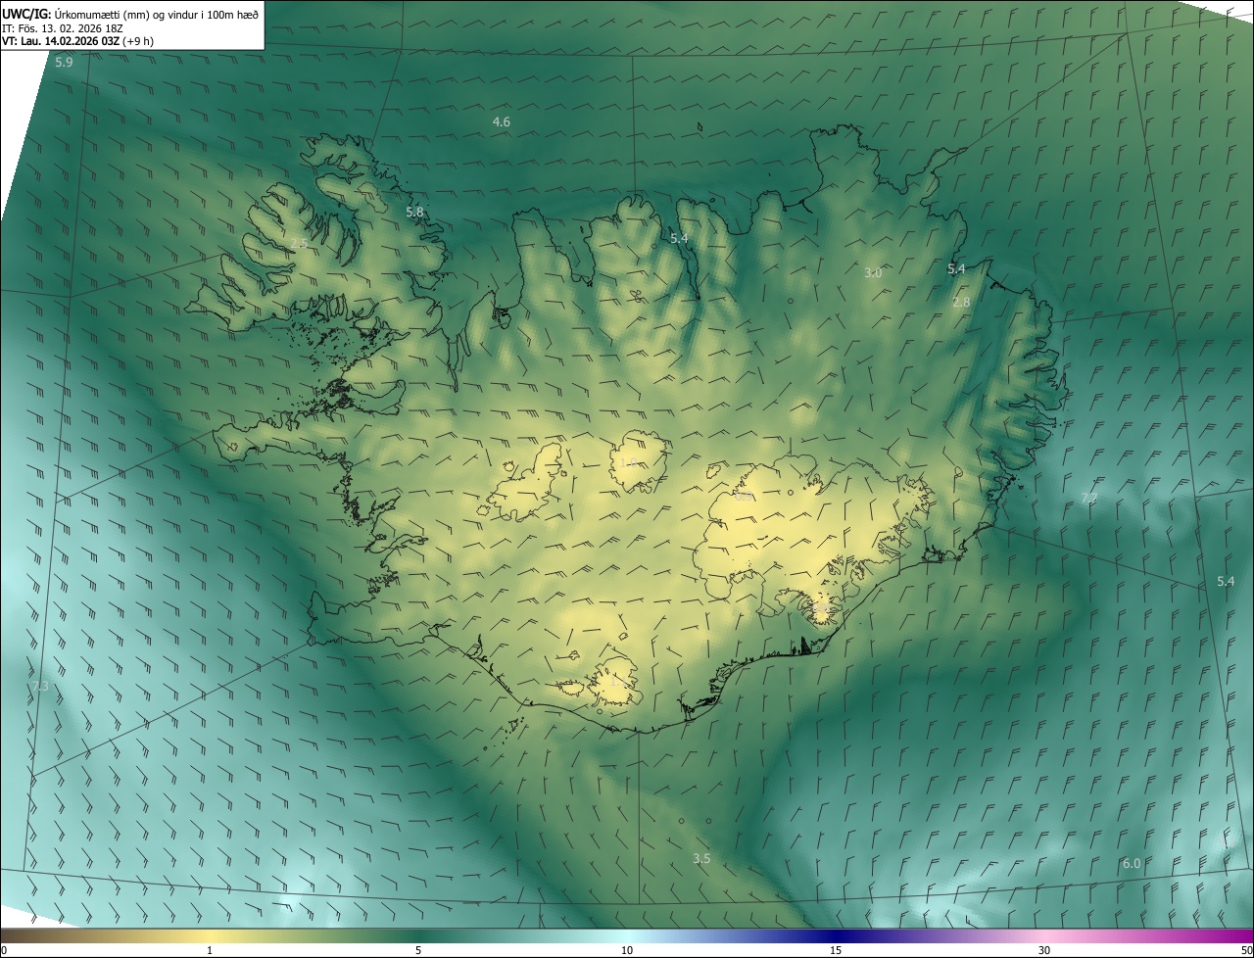Click the 2.8 value label on the map
Viewport: 1254px width, 958px height.
coord(961,302)
